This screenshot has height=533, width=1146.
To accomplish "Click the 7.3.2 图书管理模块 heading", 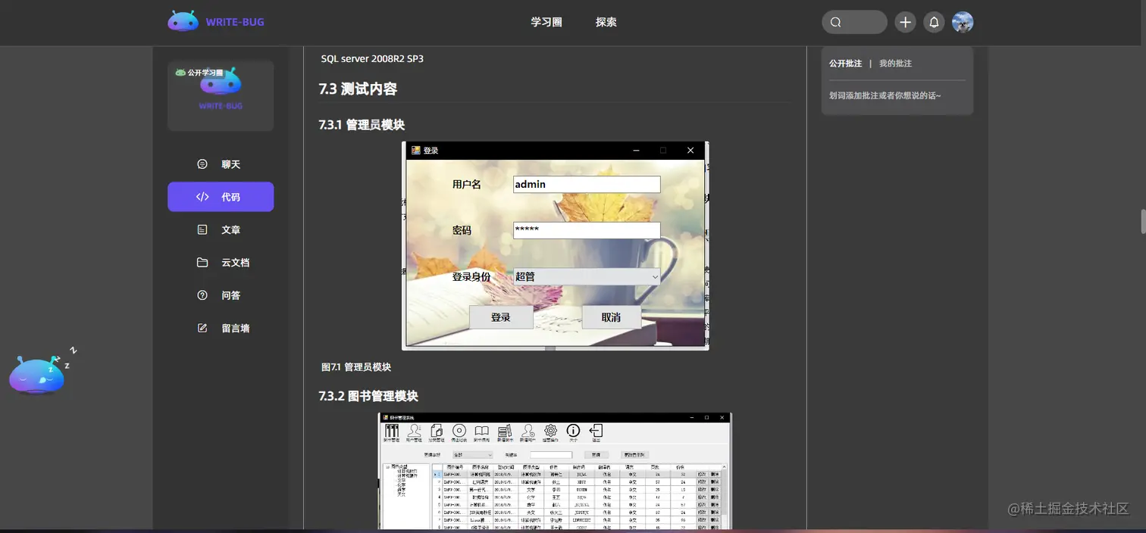I will pyautogui.click(x=368, y=396).
